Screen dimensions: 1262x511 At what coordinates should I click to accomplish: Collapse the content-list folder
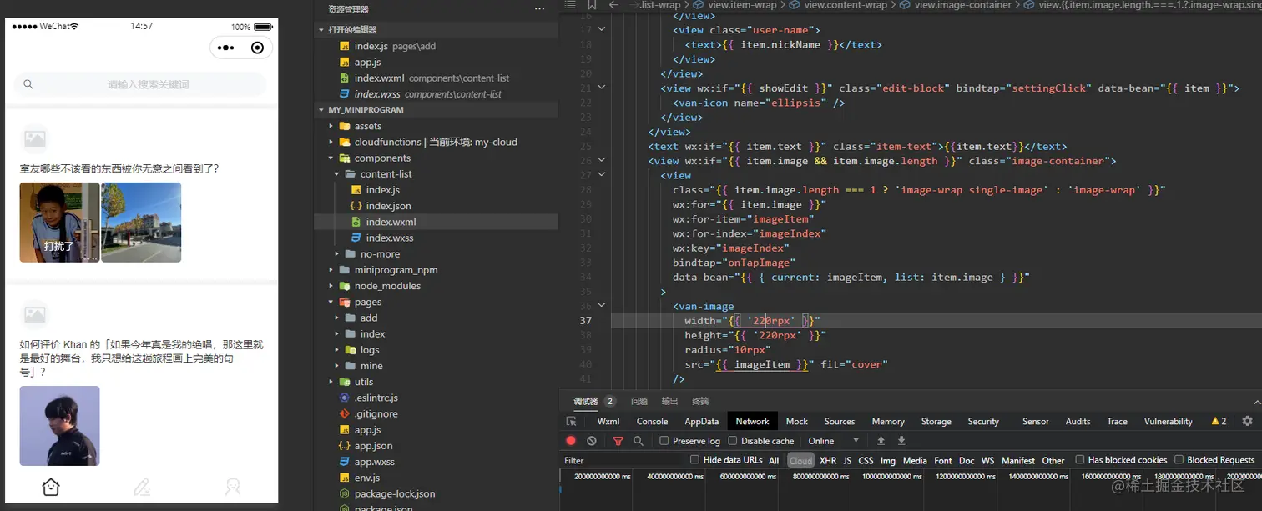click(337, 173)
